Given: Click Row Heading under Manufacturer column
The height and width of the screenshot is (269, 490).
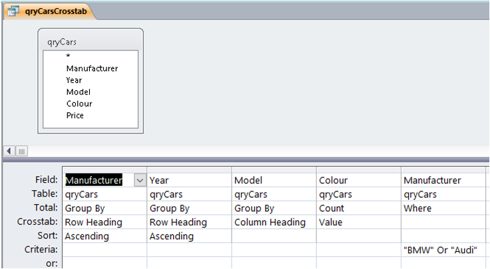Looking at the screenshot, I should 105,222.
